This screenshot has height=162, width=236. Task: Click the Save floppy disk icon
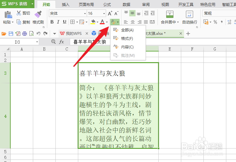(x=11, y=34)
